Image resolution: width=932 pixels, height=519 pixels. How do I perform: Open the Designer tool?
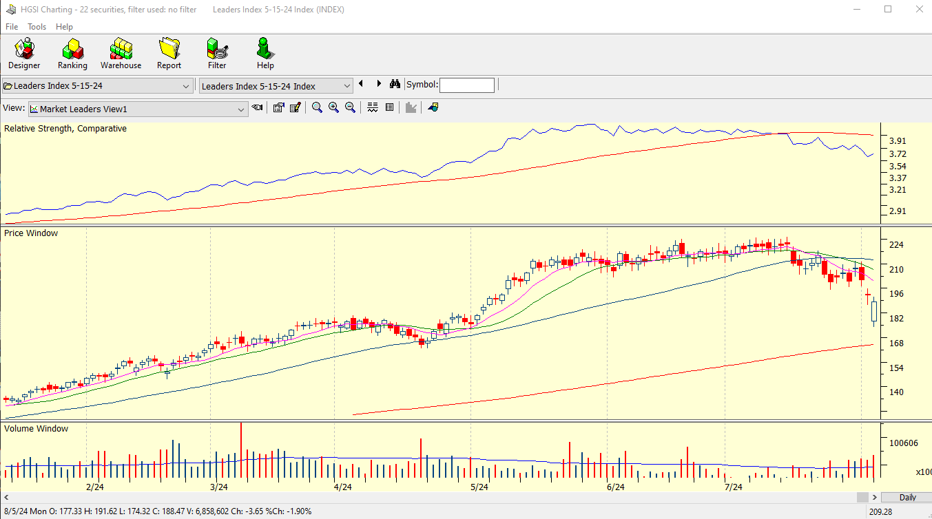pyautogui.click(x=24, y=54)
